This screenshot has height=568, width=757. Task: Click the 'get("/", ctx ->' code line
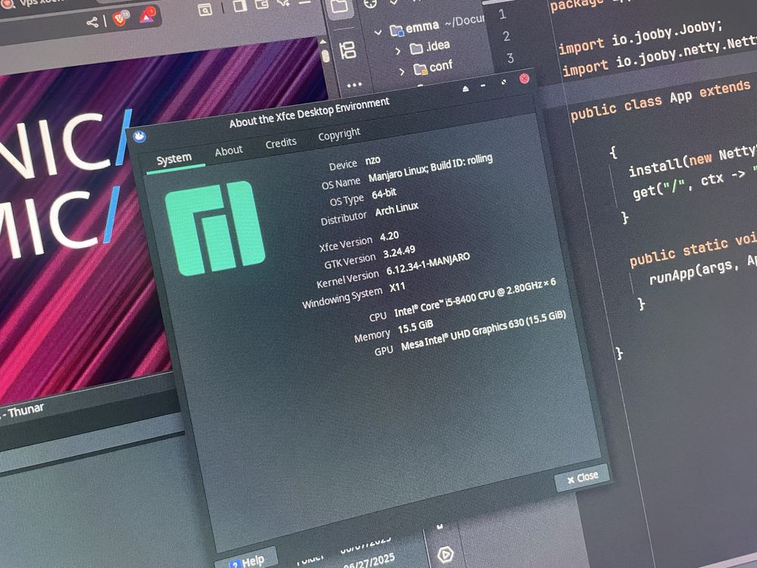(x=694, y=183)
